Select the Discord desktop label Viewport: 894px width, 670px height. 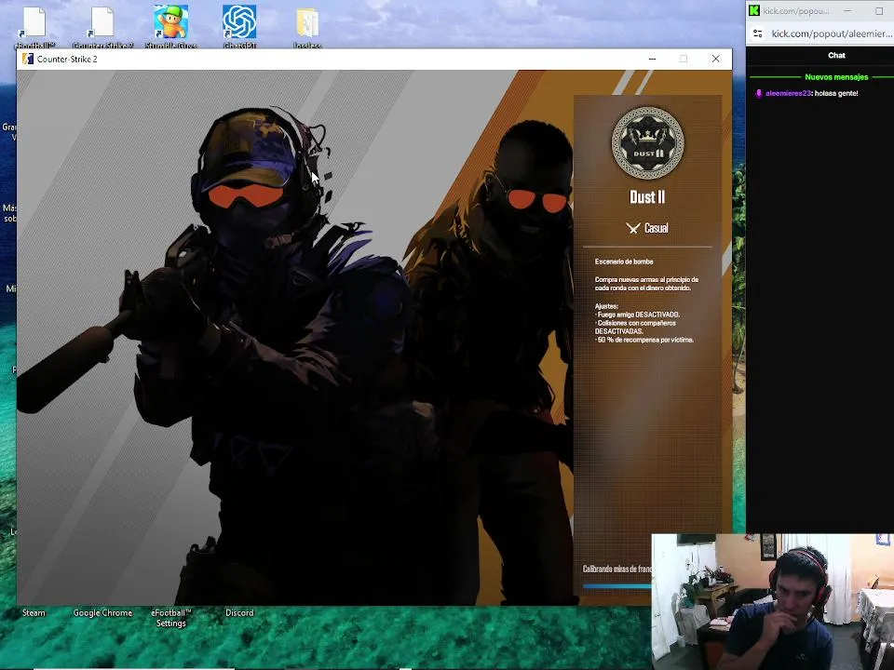(x=239, y=613)
